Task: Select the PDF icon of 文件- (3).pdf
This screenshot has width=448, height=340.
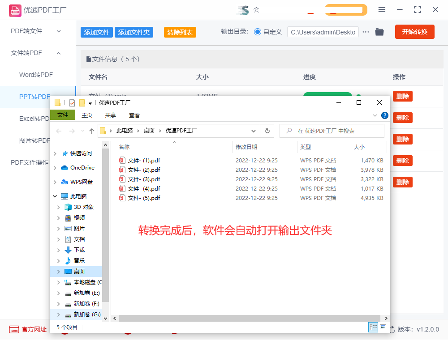Action: 122,179
